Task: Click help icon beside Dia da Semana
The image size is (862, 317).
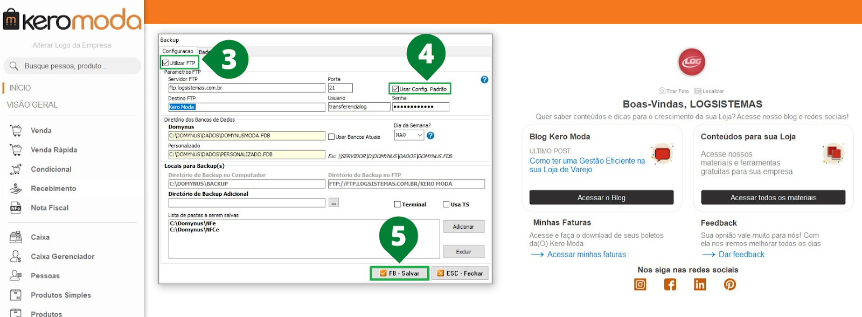Action: 430,136
